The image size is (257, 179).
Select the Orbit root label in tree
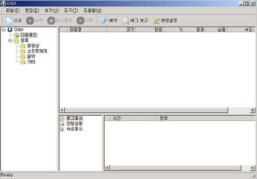tap(19, 29)
